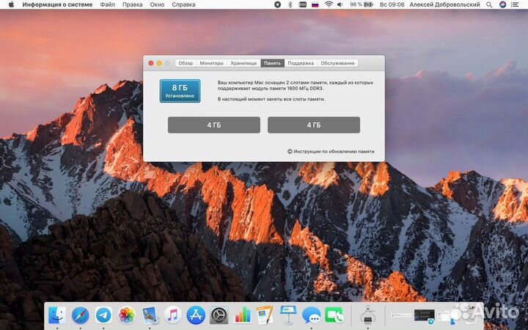The height and width of the screenshot is (330, 528).
Task: Open the App Store Dock icon
Action: [196, 315]
